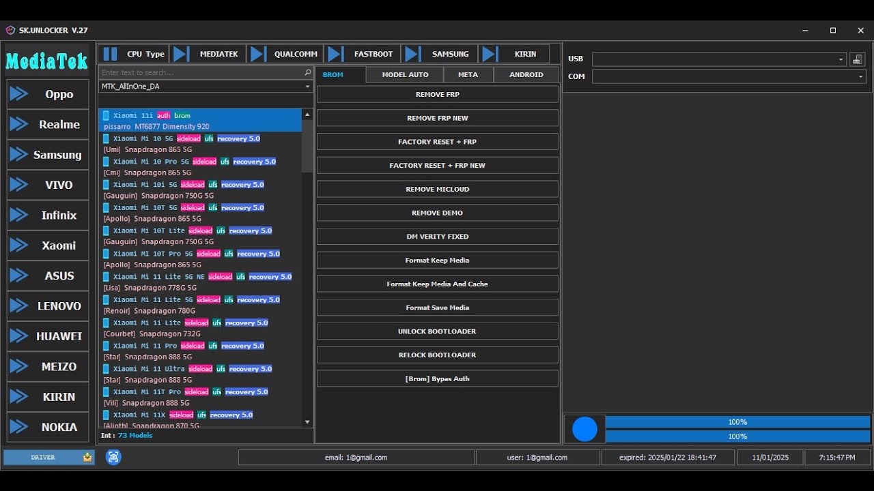
Task: Open the Samsung brand in the left sidebar
Action: [48, 155]
